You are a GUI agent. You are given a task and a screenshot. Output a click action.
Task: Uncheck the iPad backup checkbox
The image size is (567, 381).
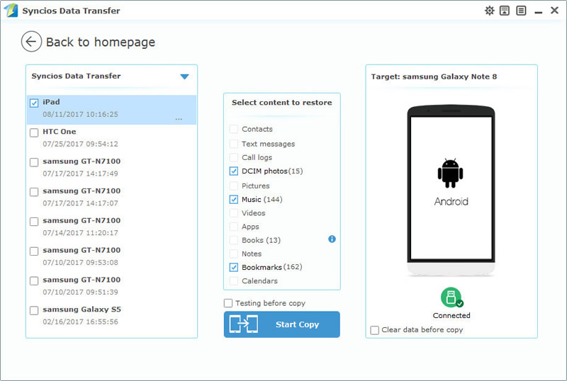[x=34, y=103]
